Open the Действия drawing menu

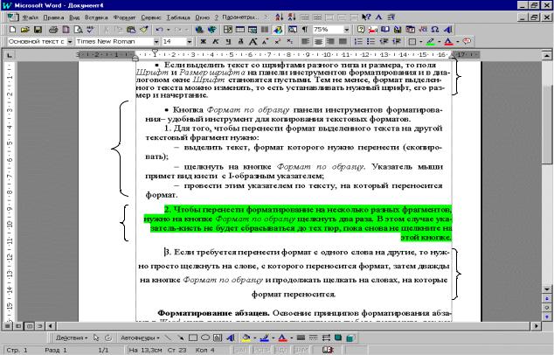pos(72,338)
